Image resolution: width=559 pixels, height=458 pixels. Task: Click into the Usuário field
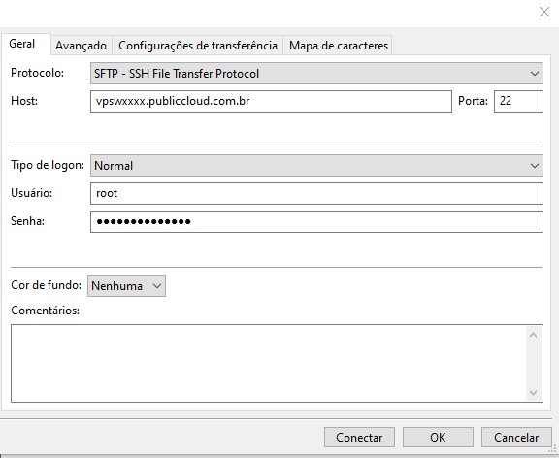[x=316, y=193]
